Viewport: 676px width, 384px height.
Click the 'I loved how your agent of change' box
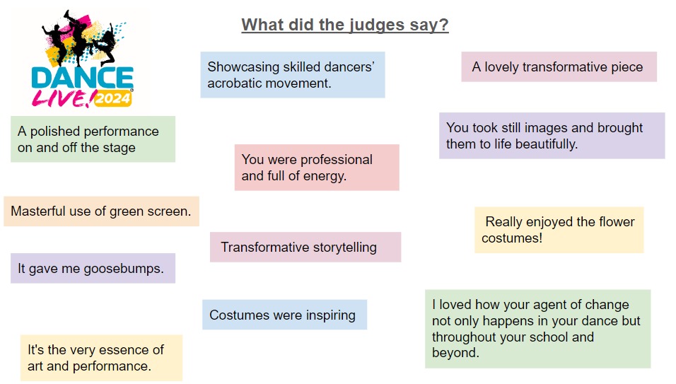(537, 329)
